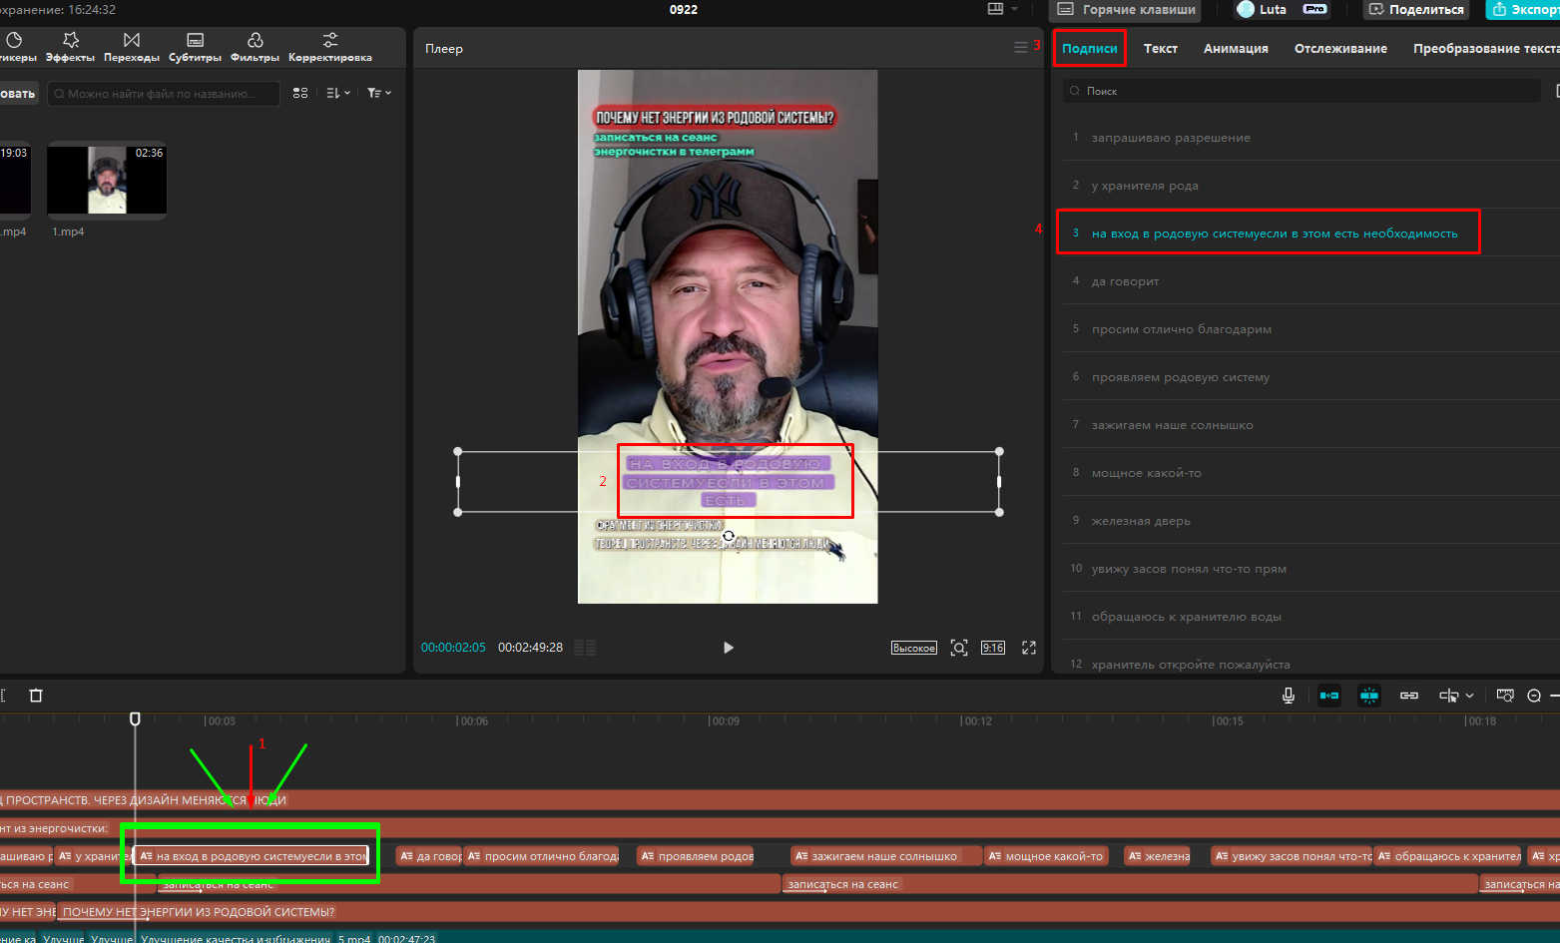This screenshot has width=1560, height=943.
Task: Enter fullscreen preview in the player
Action: pyautogui.click(x=1029, y=648)
